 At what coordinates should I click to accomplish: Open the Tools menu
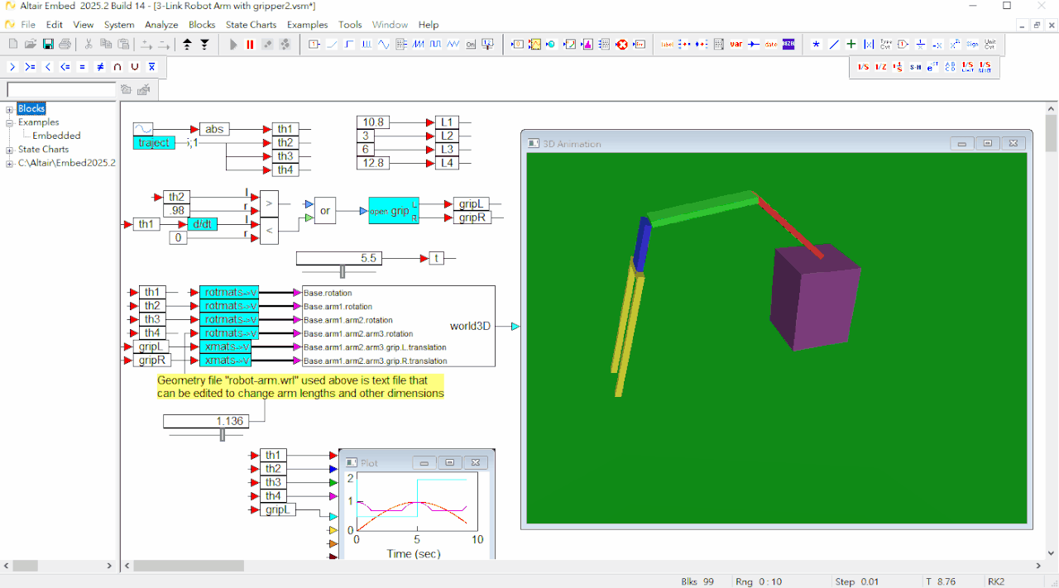tap(350, 25)
